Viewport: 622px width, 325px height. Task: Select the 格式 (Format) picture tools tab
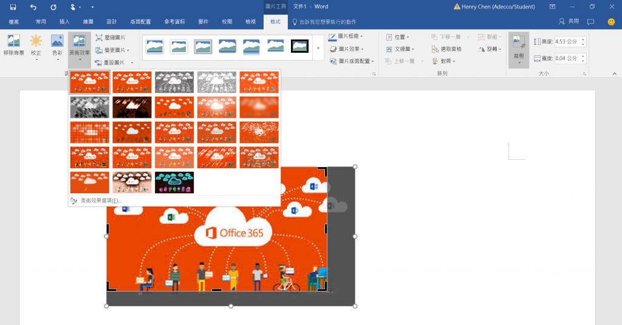[275, 22]
